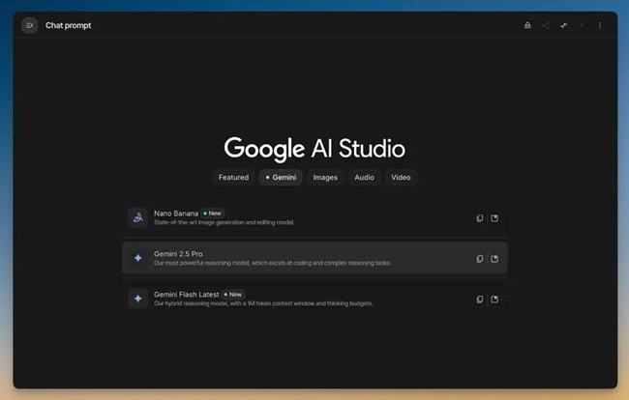Open the three-dot more options menu
Viewport: 629px width, 400px height.
[x=599, y=25]
